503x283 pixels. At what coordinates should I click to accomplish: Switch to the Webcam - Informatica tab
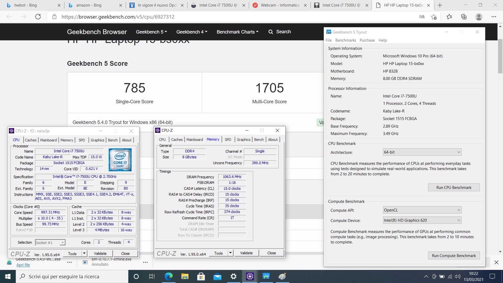280,5
